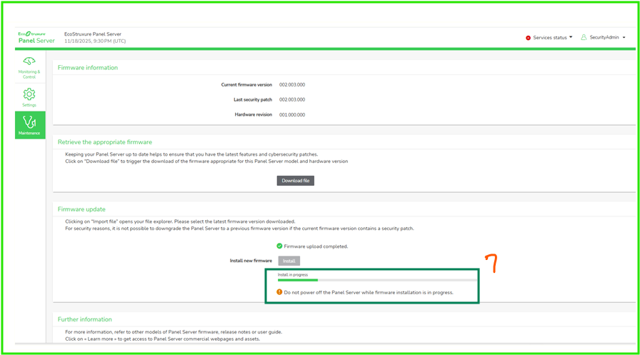640x355 pixels.
Task: Click the Current firmware version label
Action: coord(246,85)
